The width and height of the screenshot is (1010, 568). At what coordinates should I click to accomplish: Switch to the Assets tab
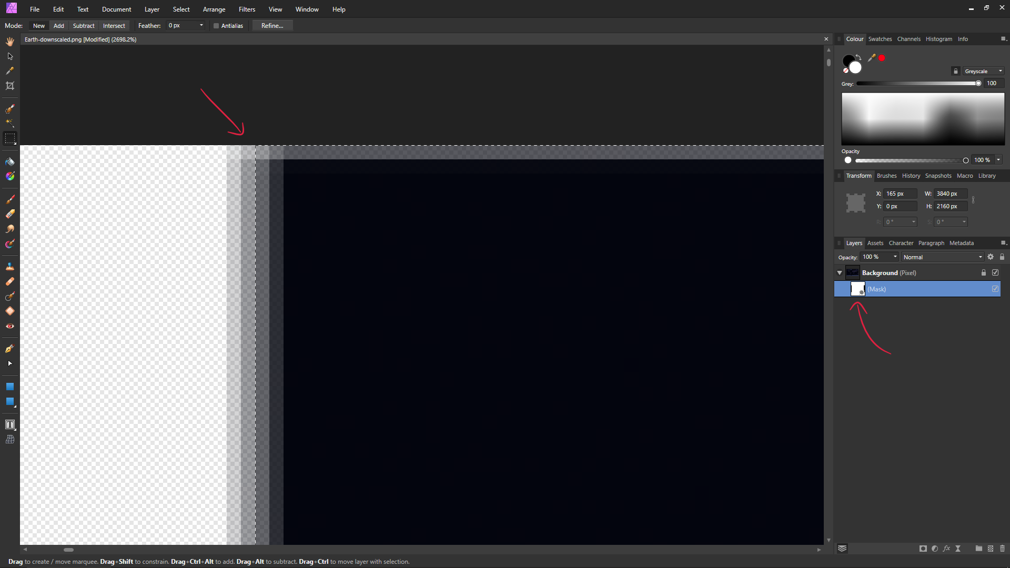[x=875, y=243]
